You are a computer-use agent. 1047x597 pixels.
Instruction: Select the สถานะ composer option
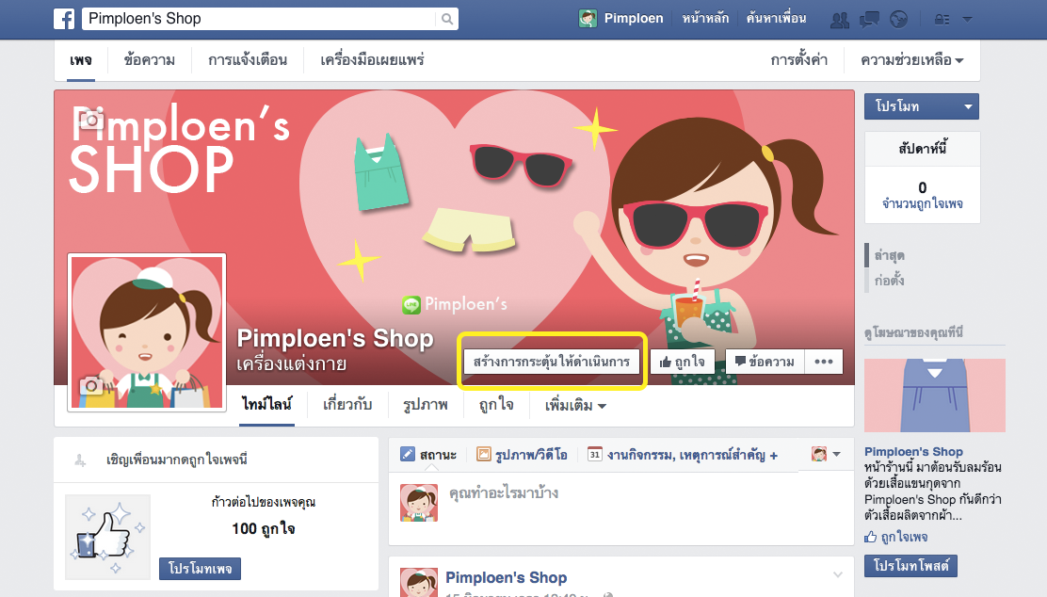pos(428,455)
